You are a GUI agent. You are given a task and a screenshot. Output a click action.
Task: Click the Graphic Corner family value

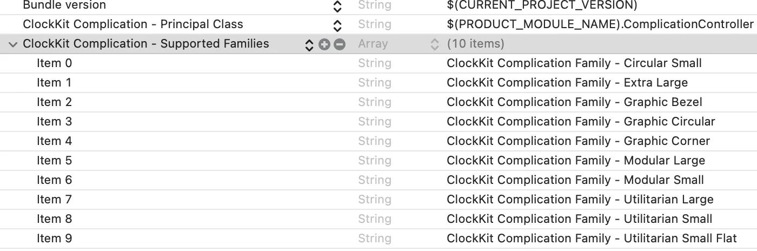tap(578, 141)
